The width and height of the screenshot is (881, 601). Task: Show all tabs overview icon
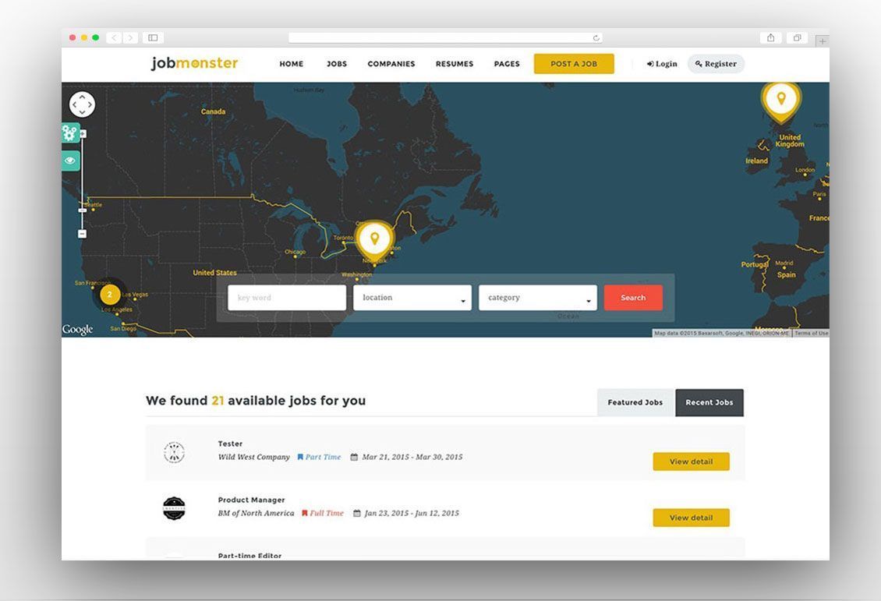tap(798, 37)
